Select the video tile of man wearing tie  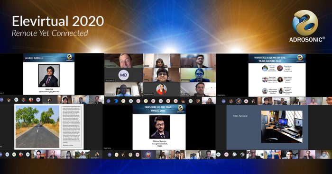pyautogui.click(x=124, y=89)
